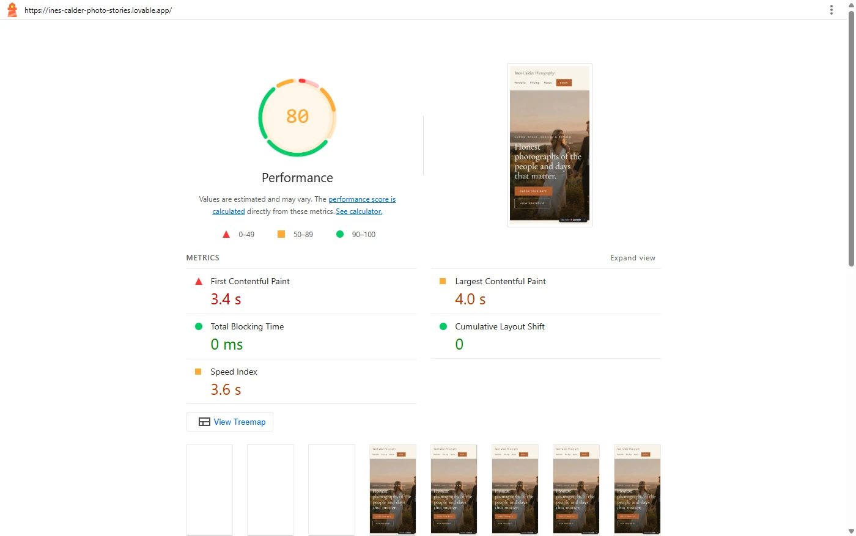Image resolution: width=856 pixels, height=536 pixels.
Task: Click the performance score gauge showing 80
Action: pos(298,117)
